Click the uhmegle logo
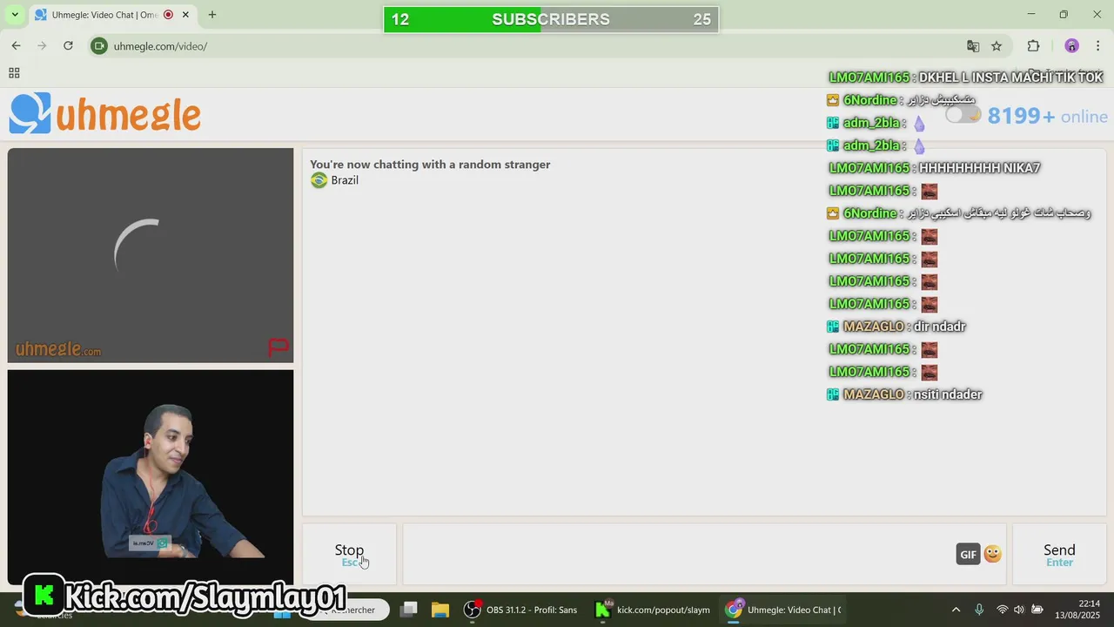 click(105, 114)
